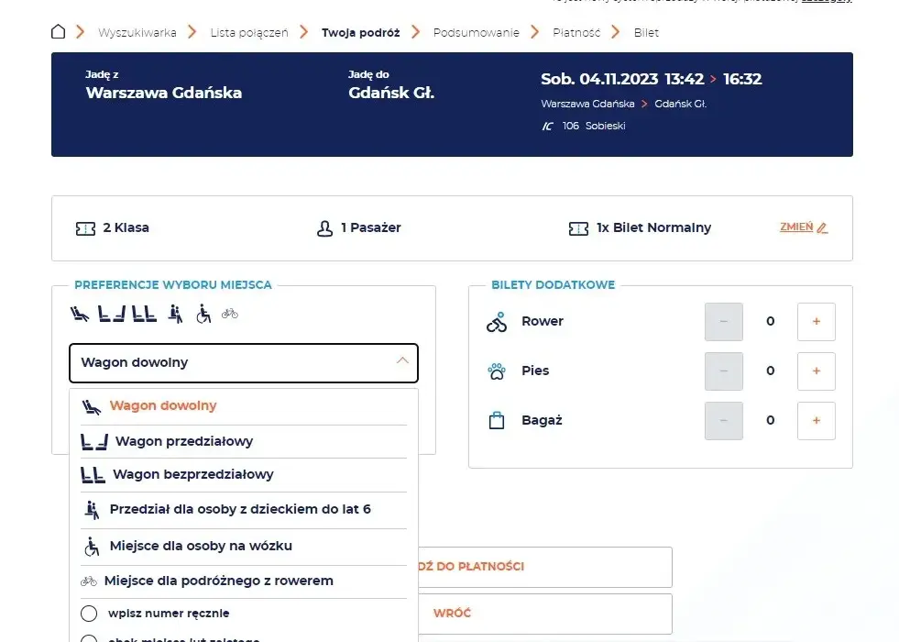Click the Bagaż luggage icon
Screen dimensions: 899x642
click(497, 421)
